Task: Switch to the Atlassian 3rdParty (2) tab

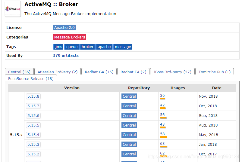Action: (58, 72)
